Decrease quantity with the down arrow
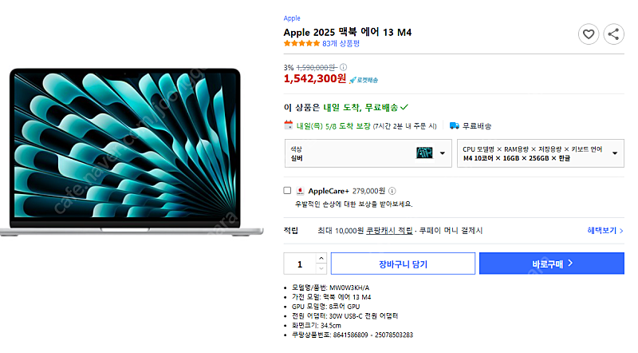 (321, 268)
